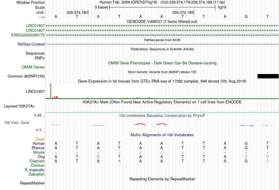
Task: Click the Dog row G mismatch base
Action: point(98,157)
